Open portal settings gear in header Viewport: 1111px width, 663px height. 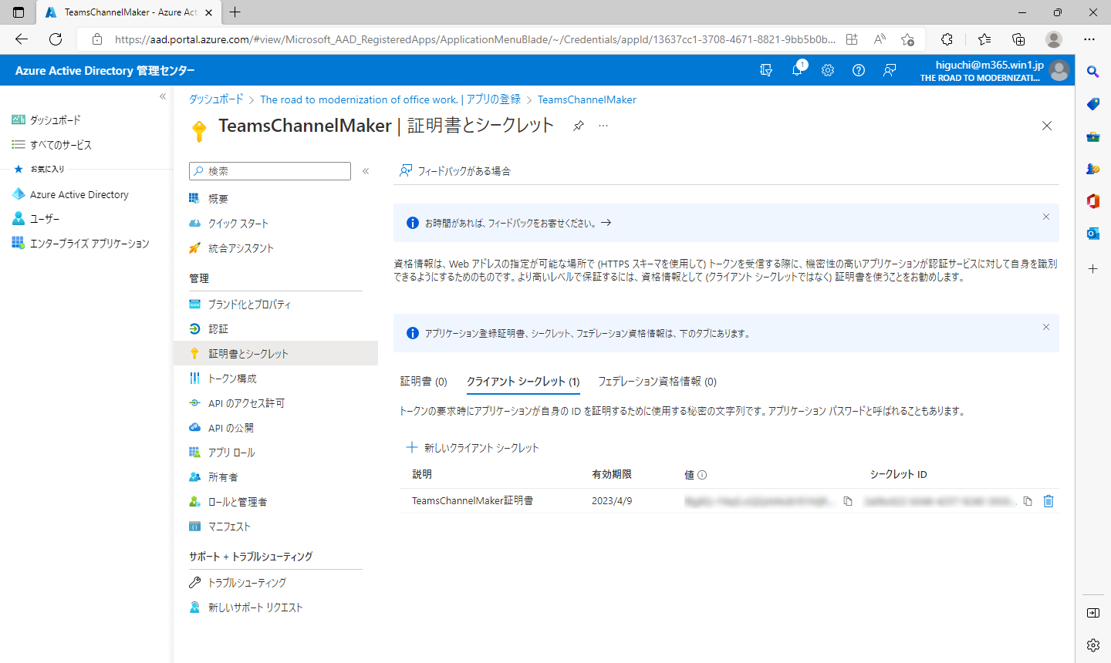click(x=828, y=70)
